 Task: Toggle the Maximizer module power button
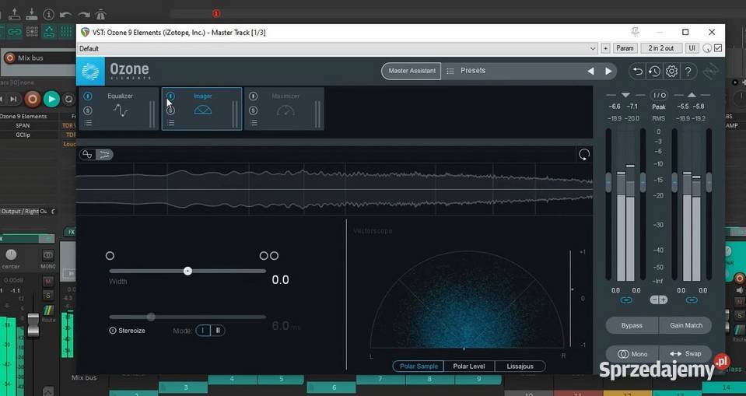coord(253,96)
